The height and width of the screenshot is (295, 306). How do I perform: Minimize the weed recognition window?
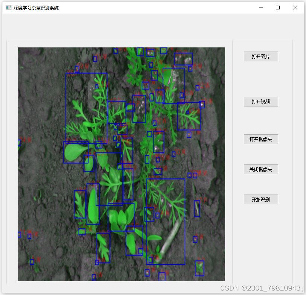point(261,8)
